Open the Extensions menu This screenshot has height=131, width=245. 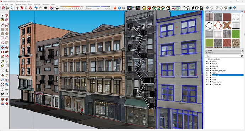coord(45,4)
